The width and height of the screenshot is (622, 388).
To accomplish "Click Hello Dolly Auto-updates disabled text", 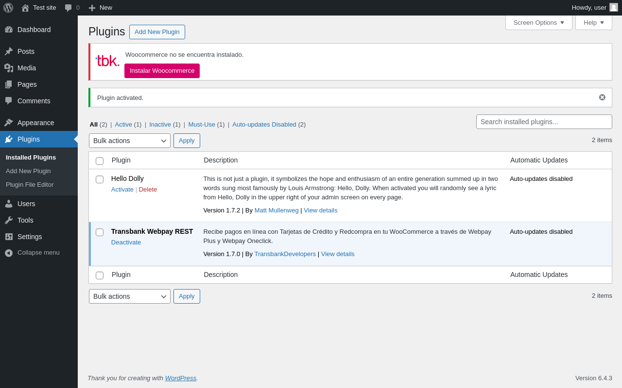I will (x=541, y=179).
